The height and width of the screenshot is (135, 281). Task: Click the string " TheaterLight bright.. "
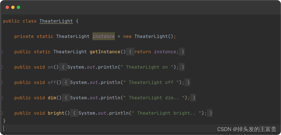click(x=166, y=113)
